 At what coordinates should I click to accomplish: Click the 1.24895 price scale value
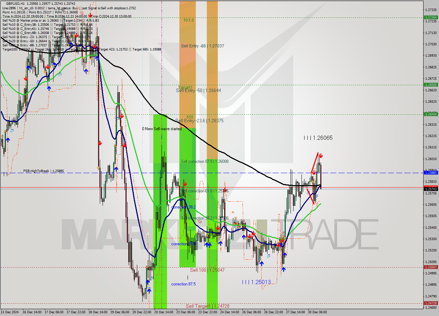point(430,284)
